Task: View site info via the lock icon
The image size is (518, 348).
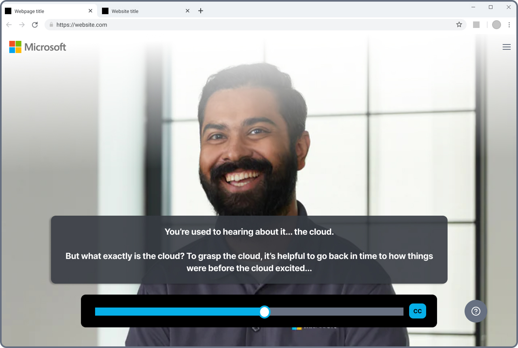Action: pos(51,25)
